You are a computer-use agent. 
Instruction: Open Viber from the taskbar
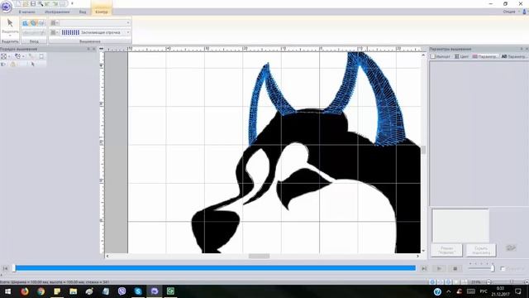pos(122,291)
